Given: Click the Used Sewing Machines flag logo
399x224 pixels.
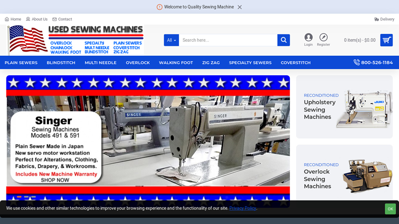Looking at the screenshot, I should tap(76, 40).
